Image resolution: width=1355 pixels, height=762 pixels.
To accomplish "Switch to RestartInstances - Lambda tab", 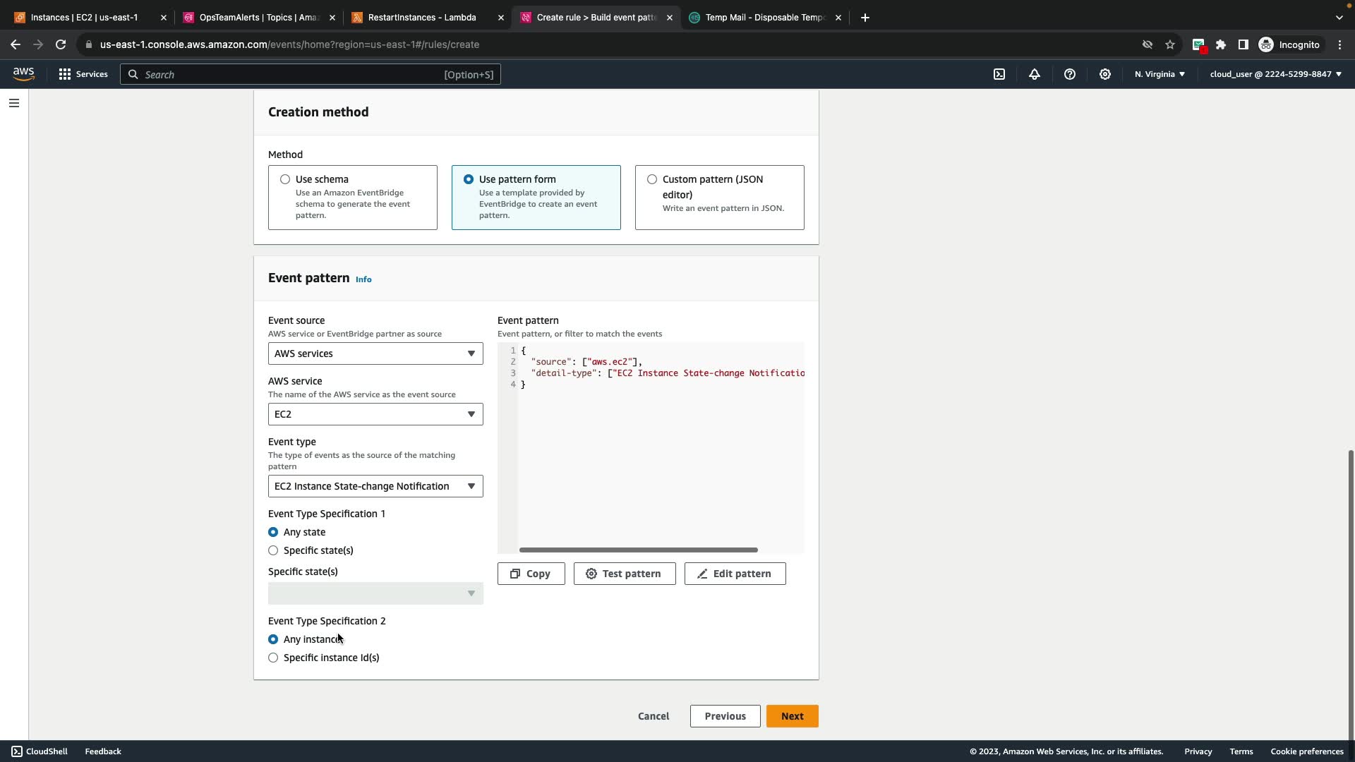I will (x=422, y=18).
